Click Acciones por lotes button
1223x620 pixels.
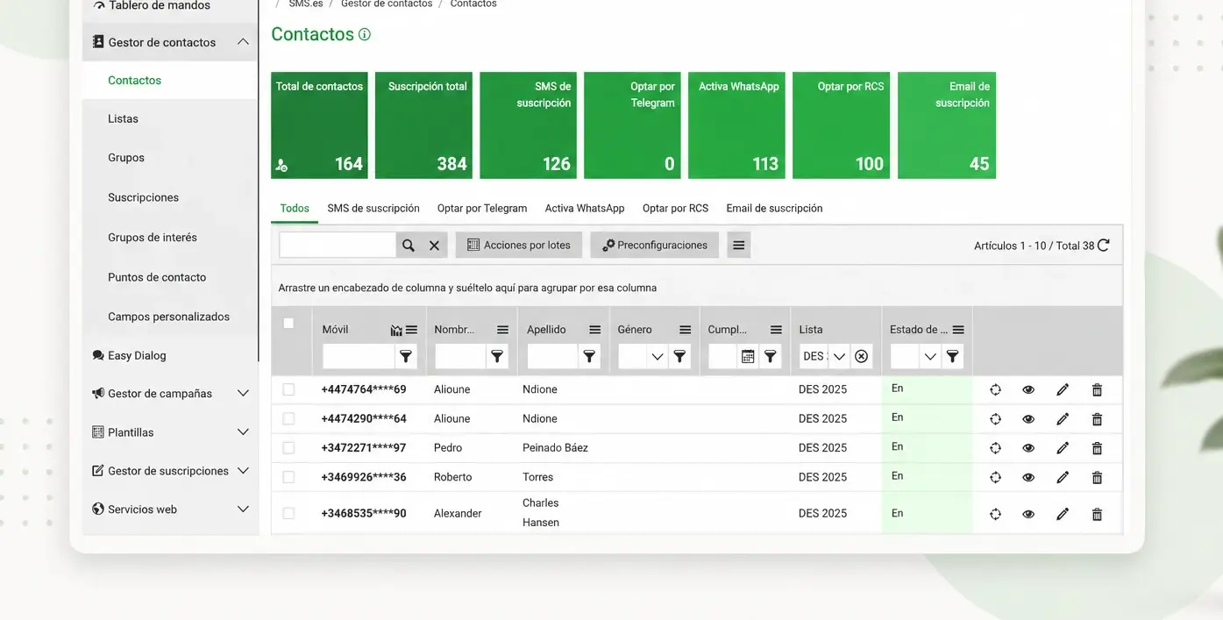(519, 246)
